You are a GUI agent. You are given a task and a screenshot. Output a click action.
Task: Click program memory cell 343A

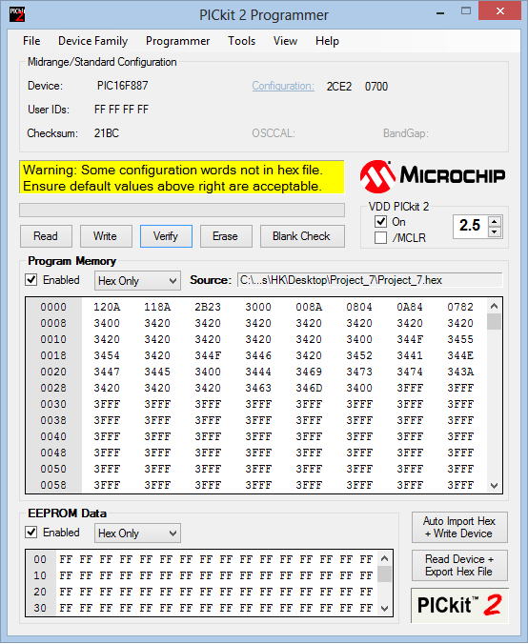[x=460, y=372]
